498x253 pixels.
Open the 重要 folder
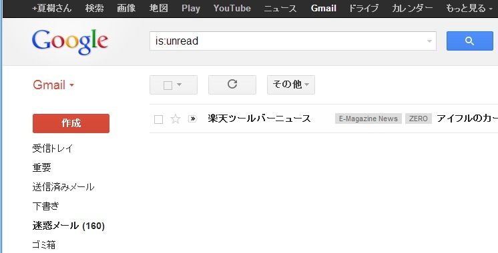(41, 168)
